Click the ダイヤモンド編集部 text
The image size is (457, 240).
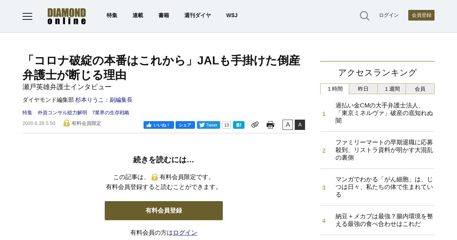pos(48,100)
